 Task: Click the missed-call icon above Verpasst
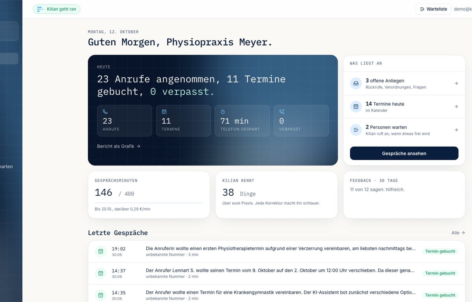(282, 112)
